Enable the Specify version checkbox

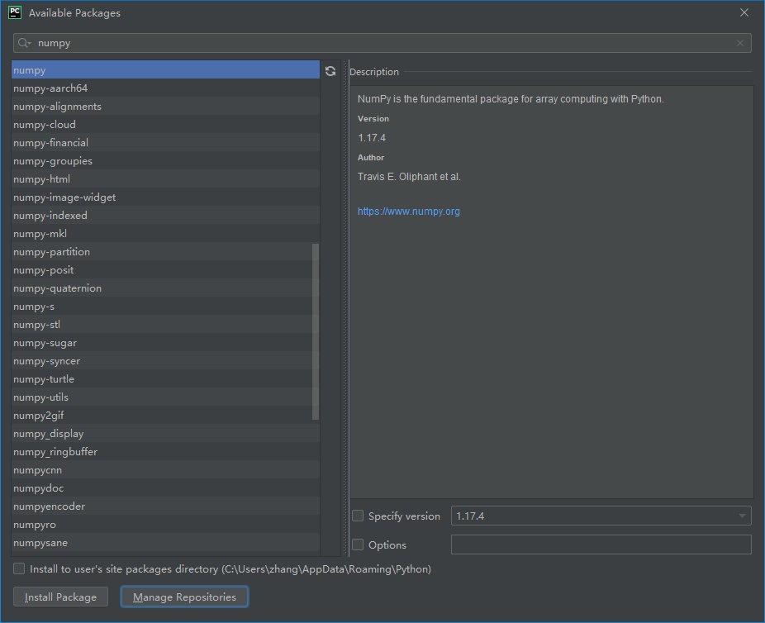(x=358, y=516)
